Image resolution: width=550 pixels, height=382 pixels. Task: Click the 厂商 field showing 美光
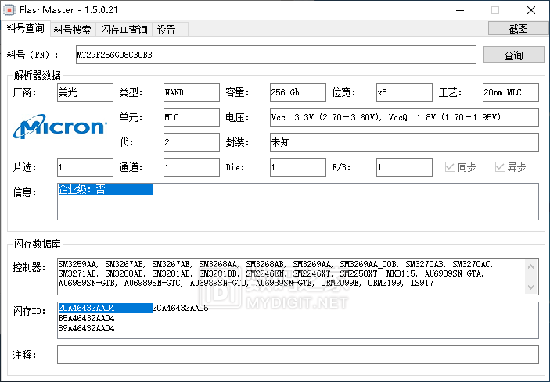[85, 92]
